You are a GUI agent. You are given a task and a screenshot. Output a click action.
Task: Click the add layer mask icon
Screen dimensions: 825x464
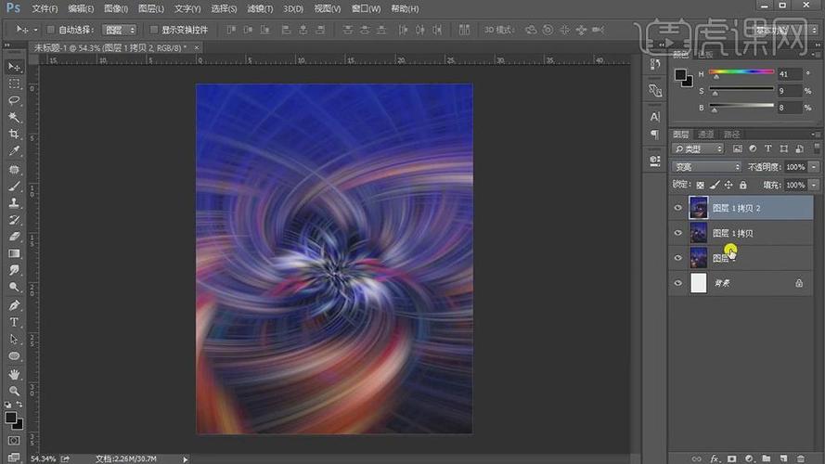[x=732, y=458]
